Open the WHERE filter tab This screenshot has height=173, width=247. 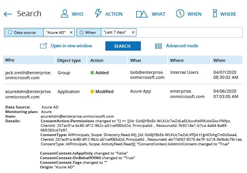225,14
